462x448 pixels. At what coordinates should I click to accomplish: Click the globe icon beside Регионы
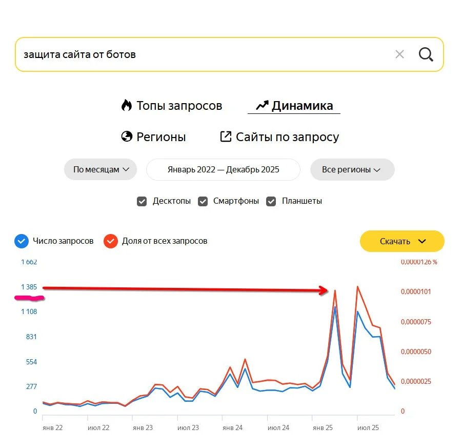127,137
